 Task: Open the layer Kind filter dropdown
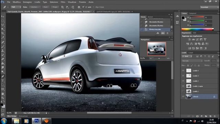click(187, 56)
